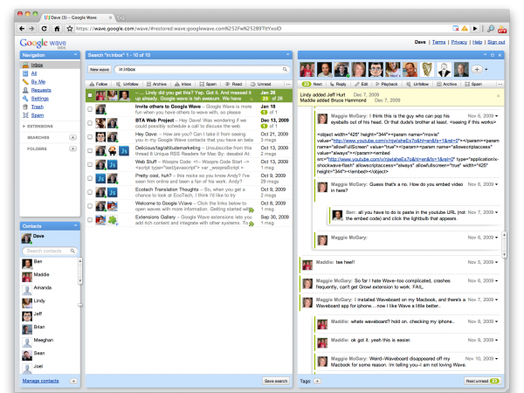Minimize the Contacts panel
524x393 pixels.
75,225
